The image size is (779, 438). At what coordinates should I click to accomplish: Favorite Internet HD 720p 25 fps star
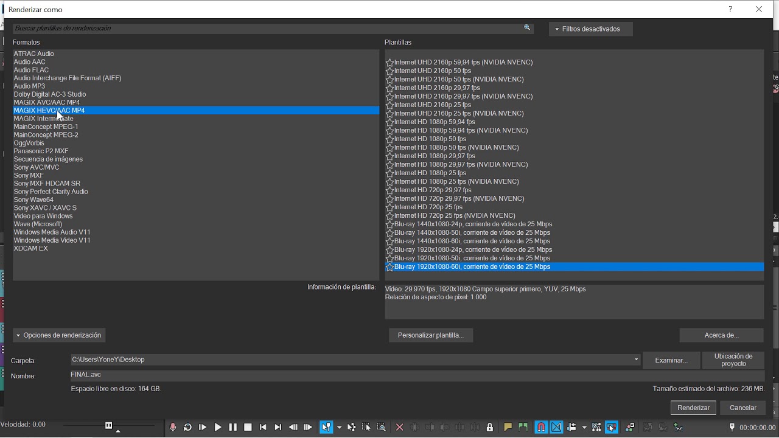click(x=389, y=207)
